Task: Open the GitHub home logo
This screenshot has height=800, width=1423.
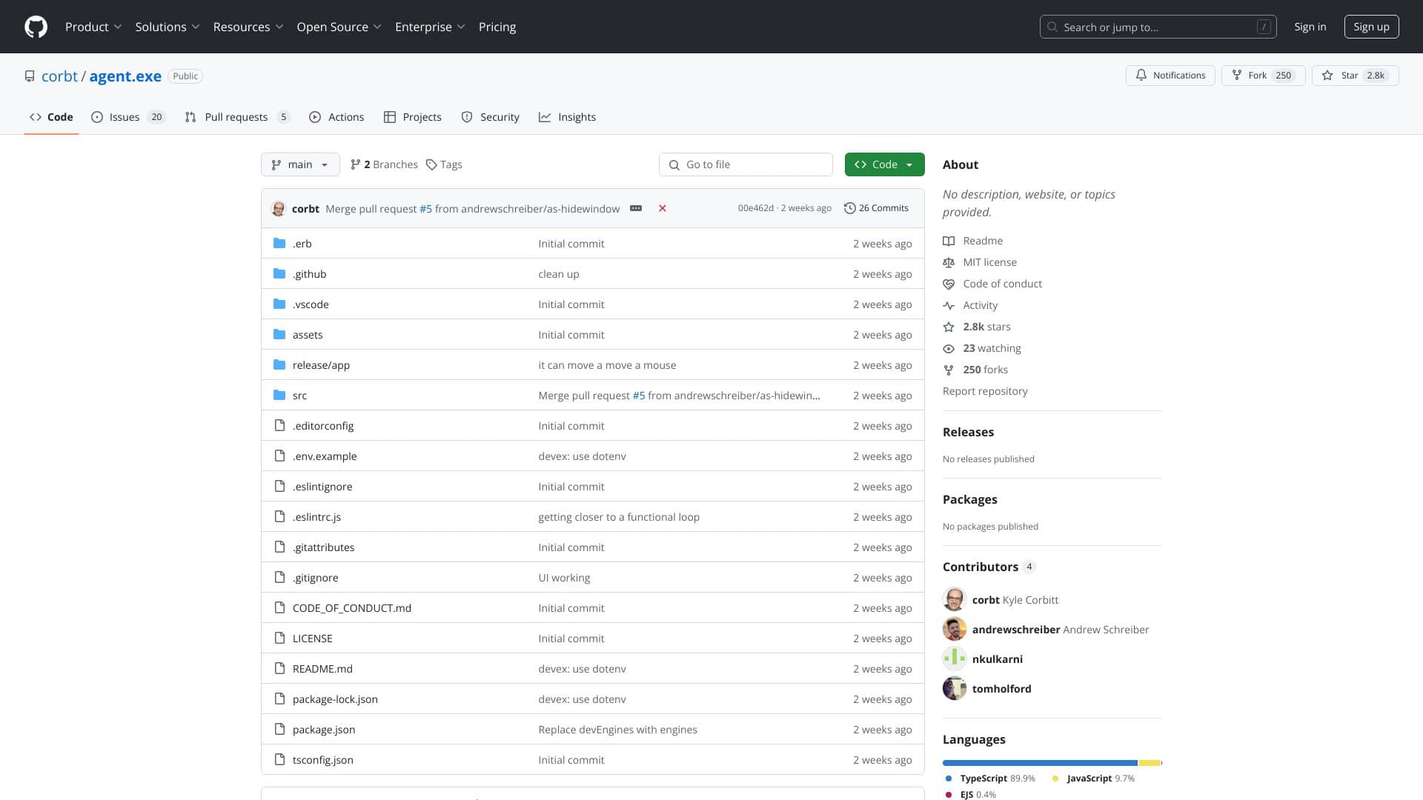Action: click(x=35, y=27)
